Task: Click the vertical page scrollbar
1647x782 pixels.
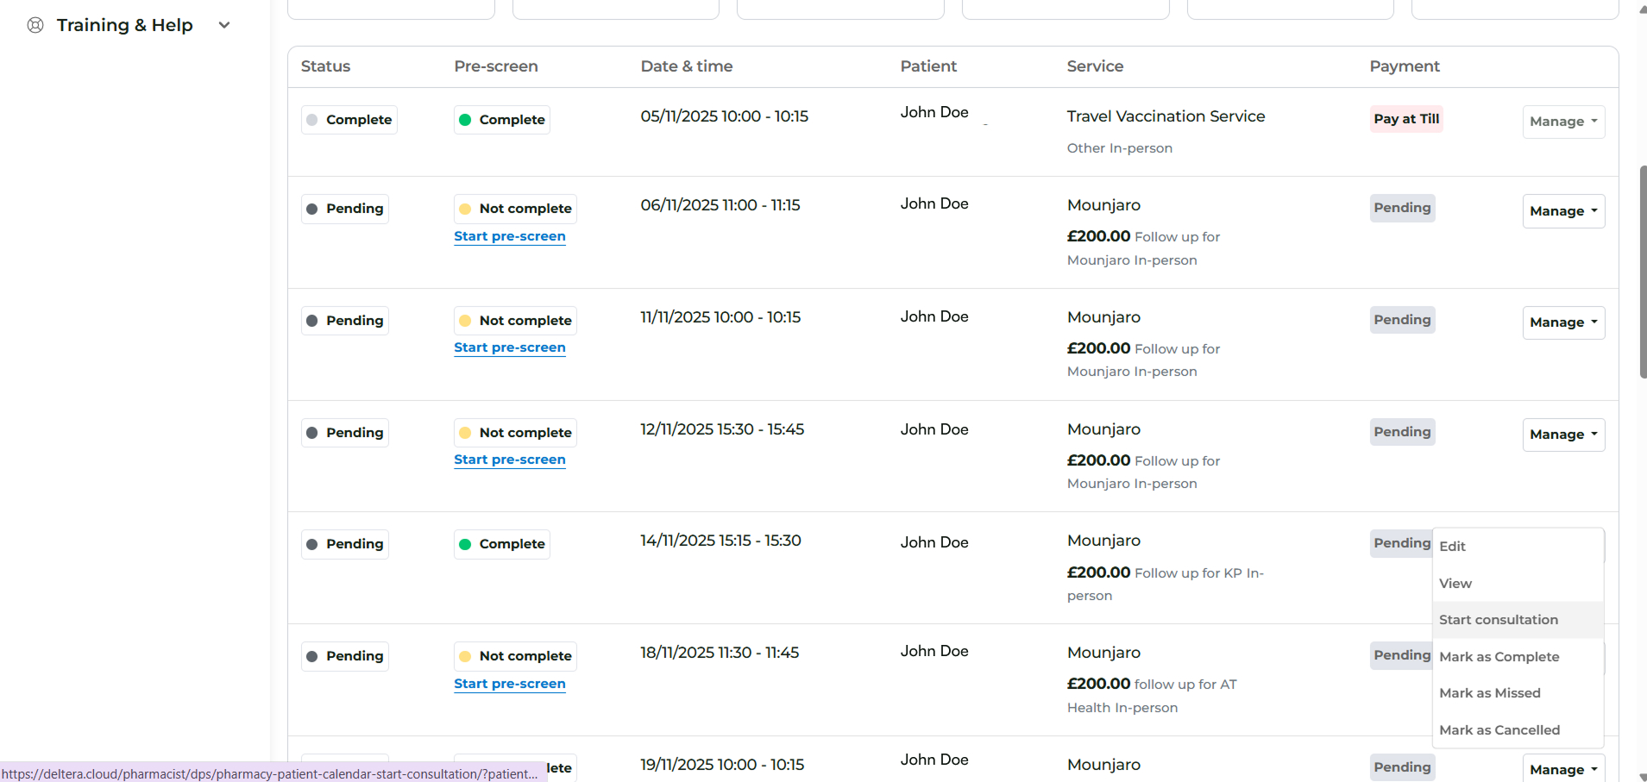Action: [x=1642, y=272]
